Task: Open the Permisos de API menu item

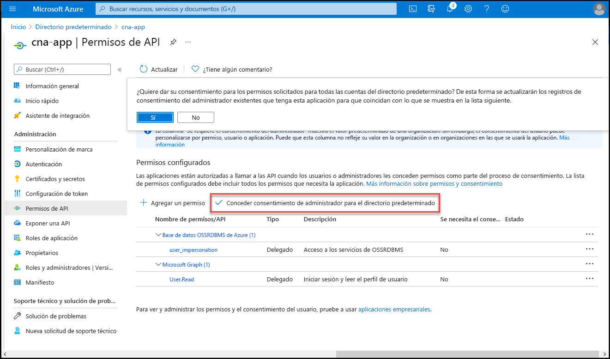Action: (66, 208)
